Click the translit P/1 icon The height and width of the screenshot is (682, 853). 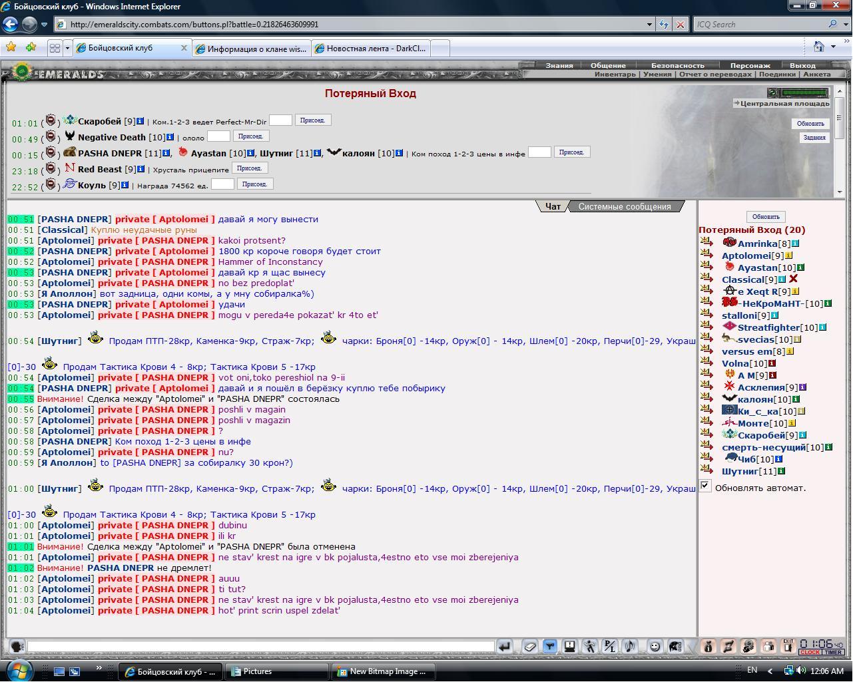click(610, 646)
